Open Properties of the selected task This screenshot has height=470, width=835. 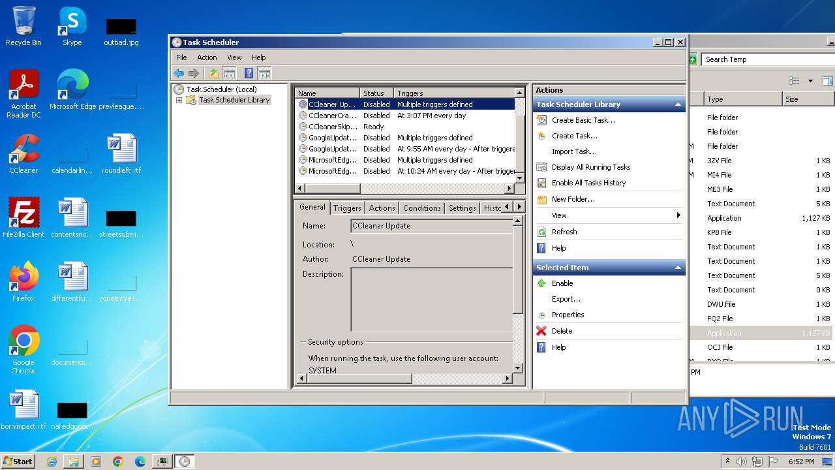(x=568, y=315)
